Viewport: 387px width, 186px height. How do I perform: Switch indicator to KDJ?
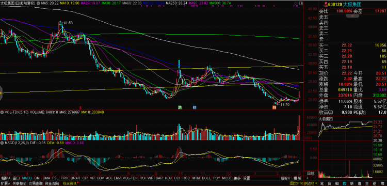(168, 178)
